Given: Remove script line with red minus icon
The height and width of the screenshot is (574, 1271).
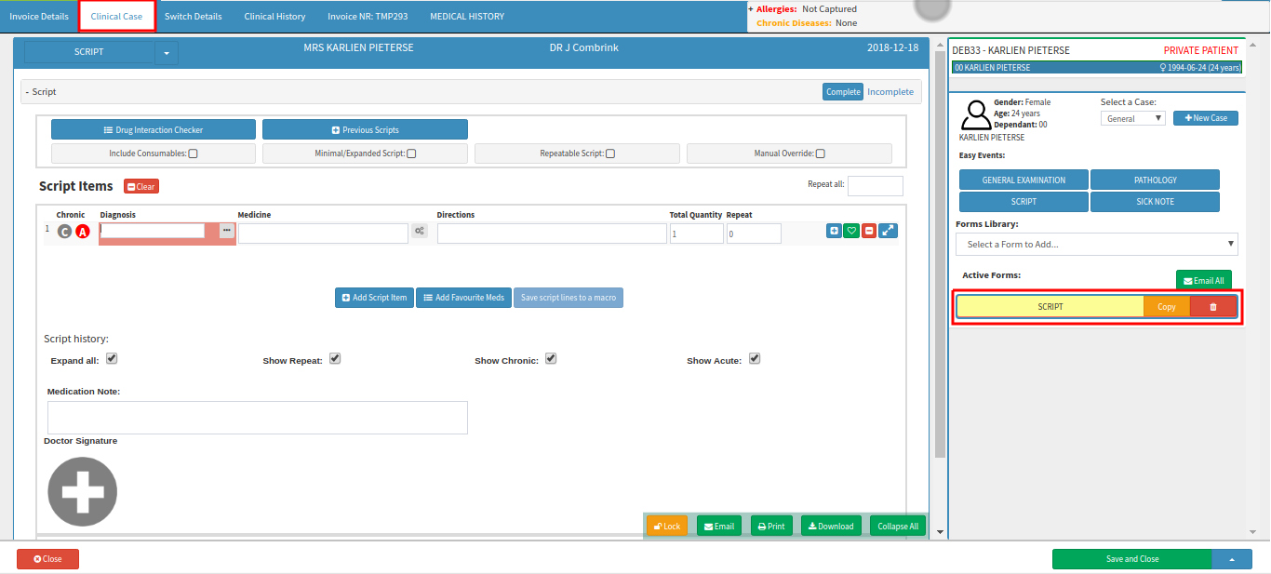Looking at the screenshot, I should (x=868, y=231).
